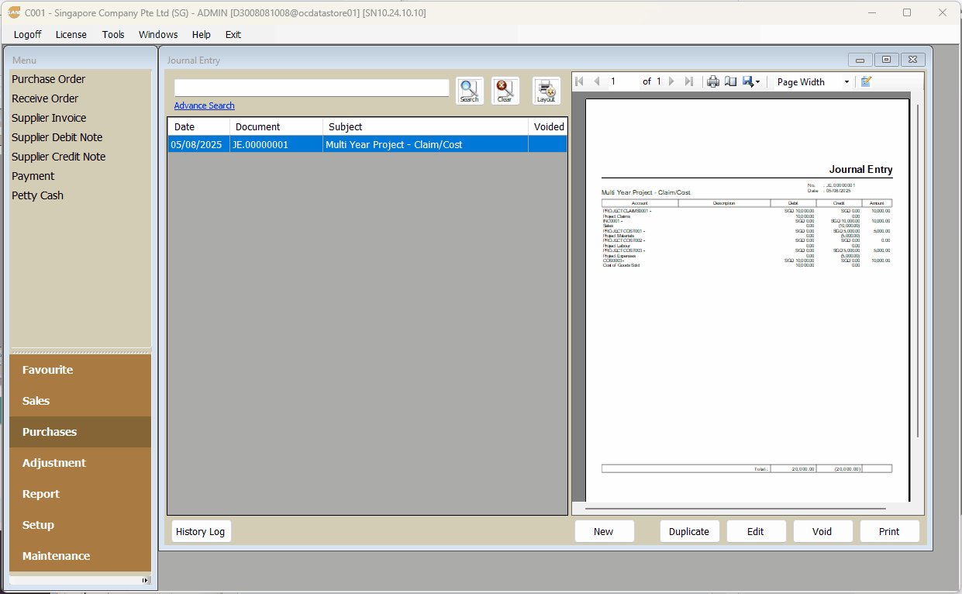Click the edit report notepad icon
This screenshot has width=962, height=594.
[x=866, y=81]
